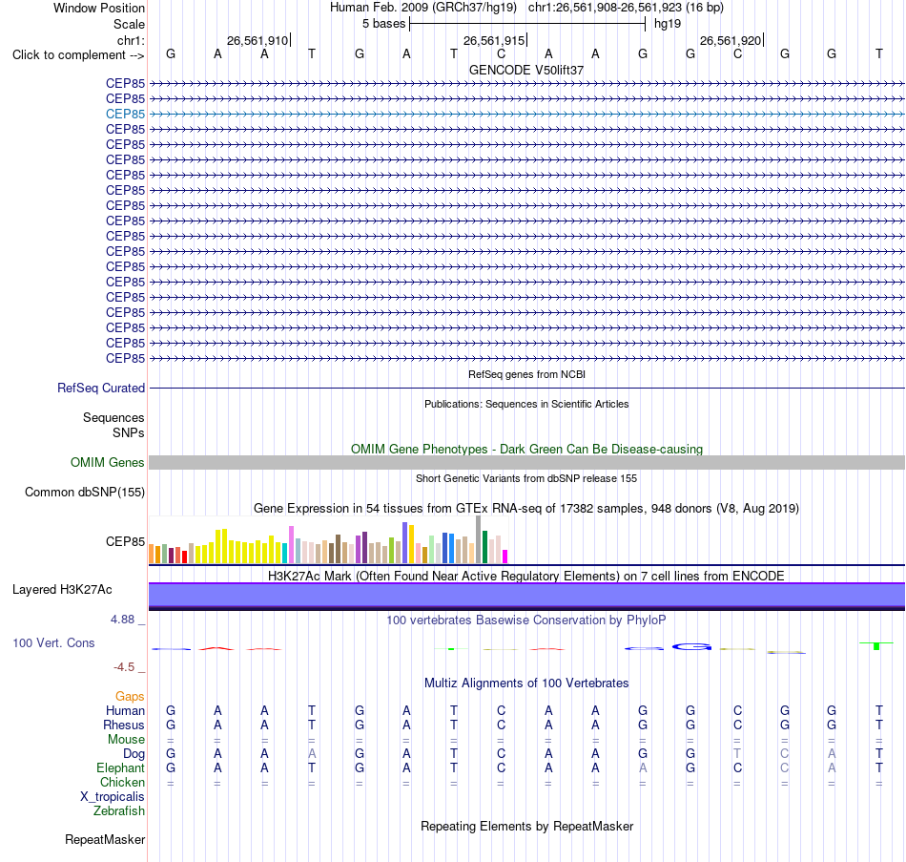Select the Mouse alignment row label
Image resolution: width=906 pixels, height=862 pixels.
(126, 740)
